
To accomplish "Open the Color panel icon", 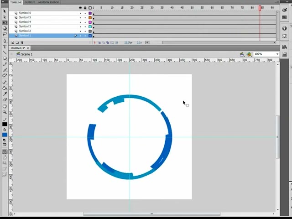I will pyautogui.click(x=284, y=10).
